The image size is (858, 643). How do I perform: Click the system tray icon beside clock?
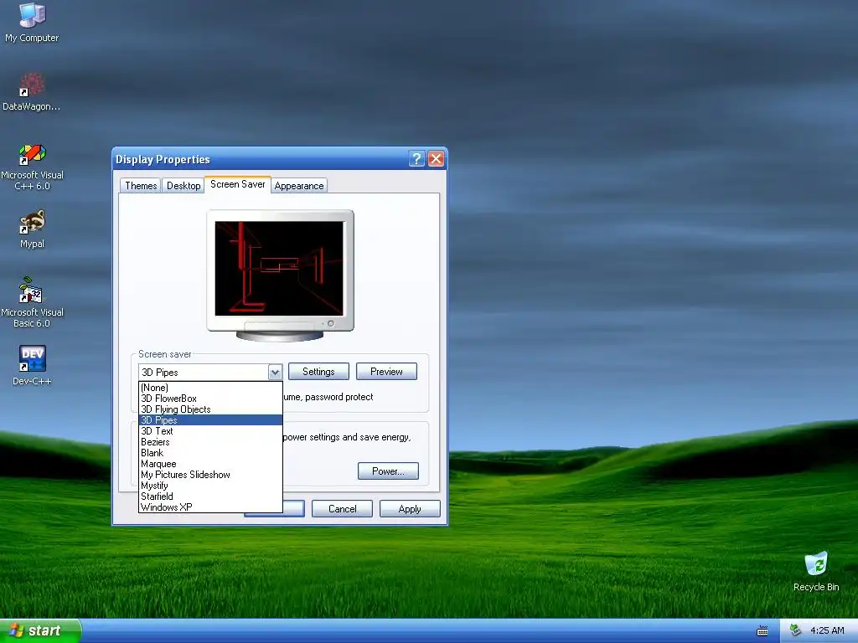[x=796, y=630]
